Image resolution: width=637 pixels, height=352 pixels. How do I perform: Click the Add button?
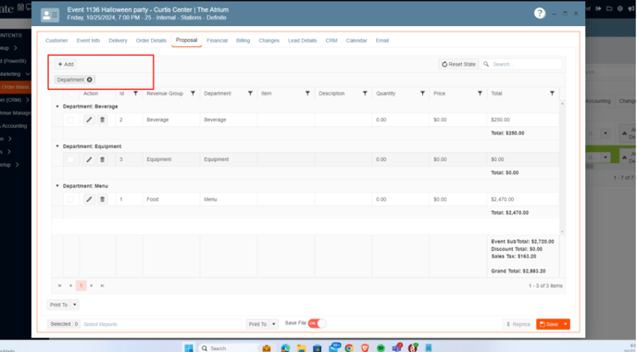66,64
